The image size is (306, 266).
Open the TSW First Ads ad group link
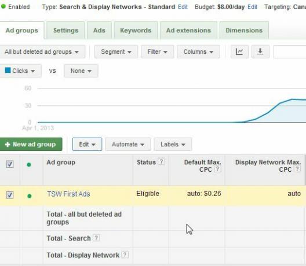68,194
